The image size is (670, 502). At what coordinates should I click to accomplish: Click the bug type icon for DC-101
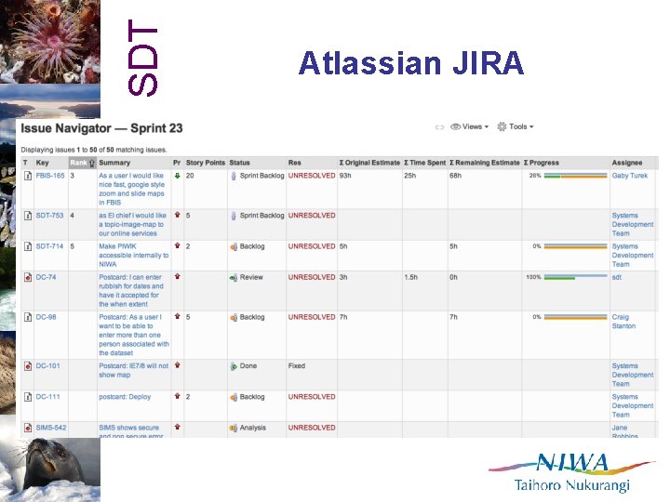[28, 366]
